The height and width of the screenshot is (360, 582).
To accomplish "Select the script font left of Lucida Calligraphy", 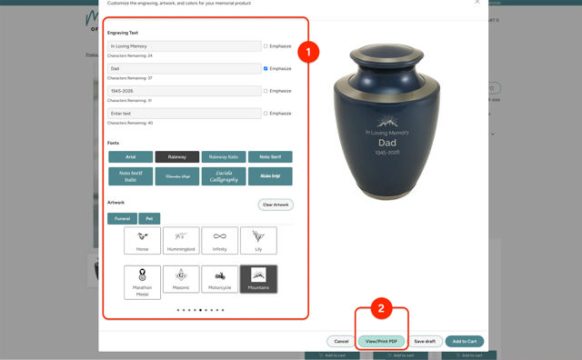I will pos(177,176).
